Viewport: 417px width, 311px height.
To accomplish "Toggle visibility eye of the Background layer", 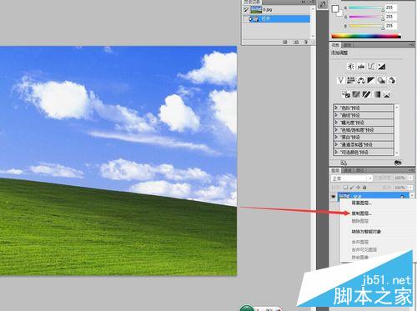I will click(x=334, y=197).
